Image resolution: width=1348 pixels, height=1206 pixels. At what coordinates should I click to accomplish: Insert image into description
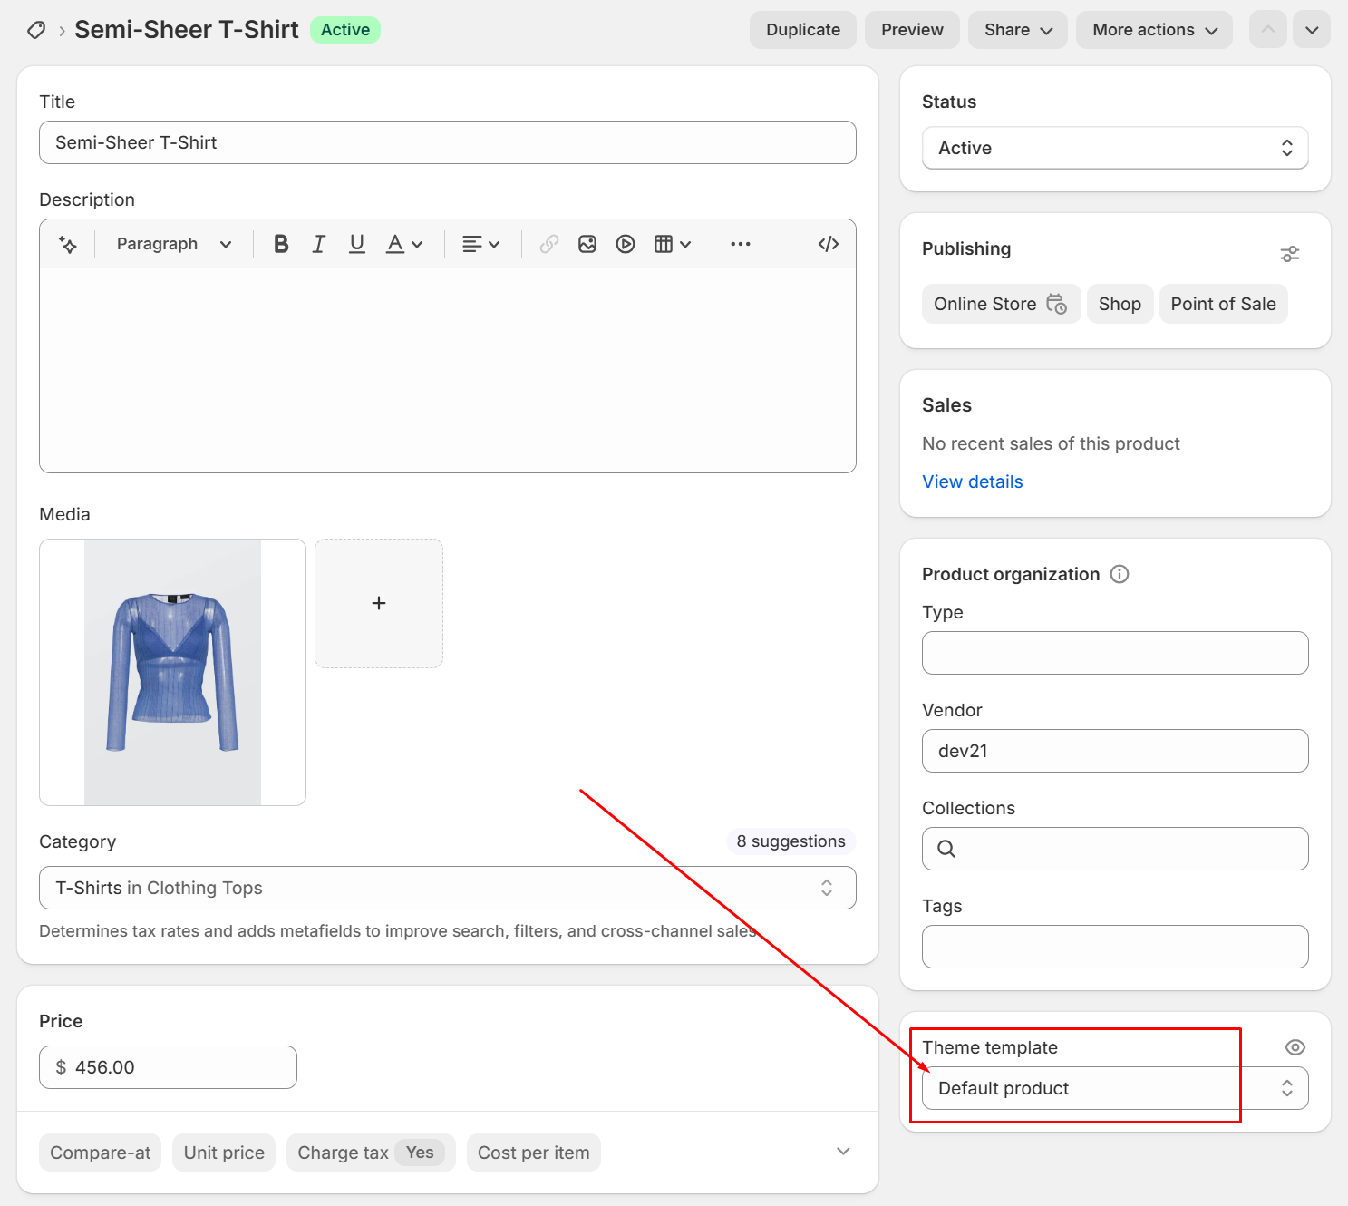(587, 244)
